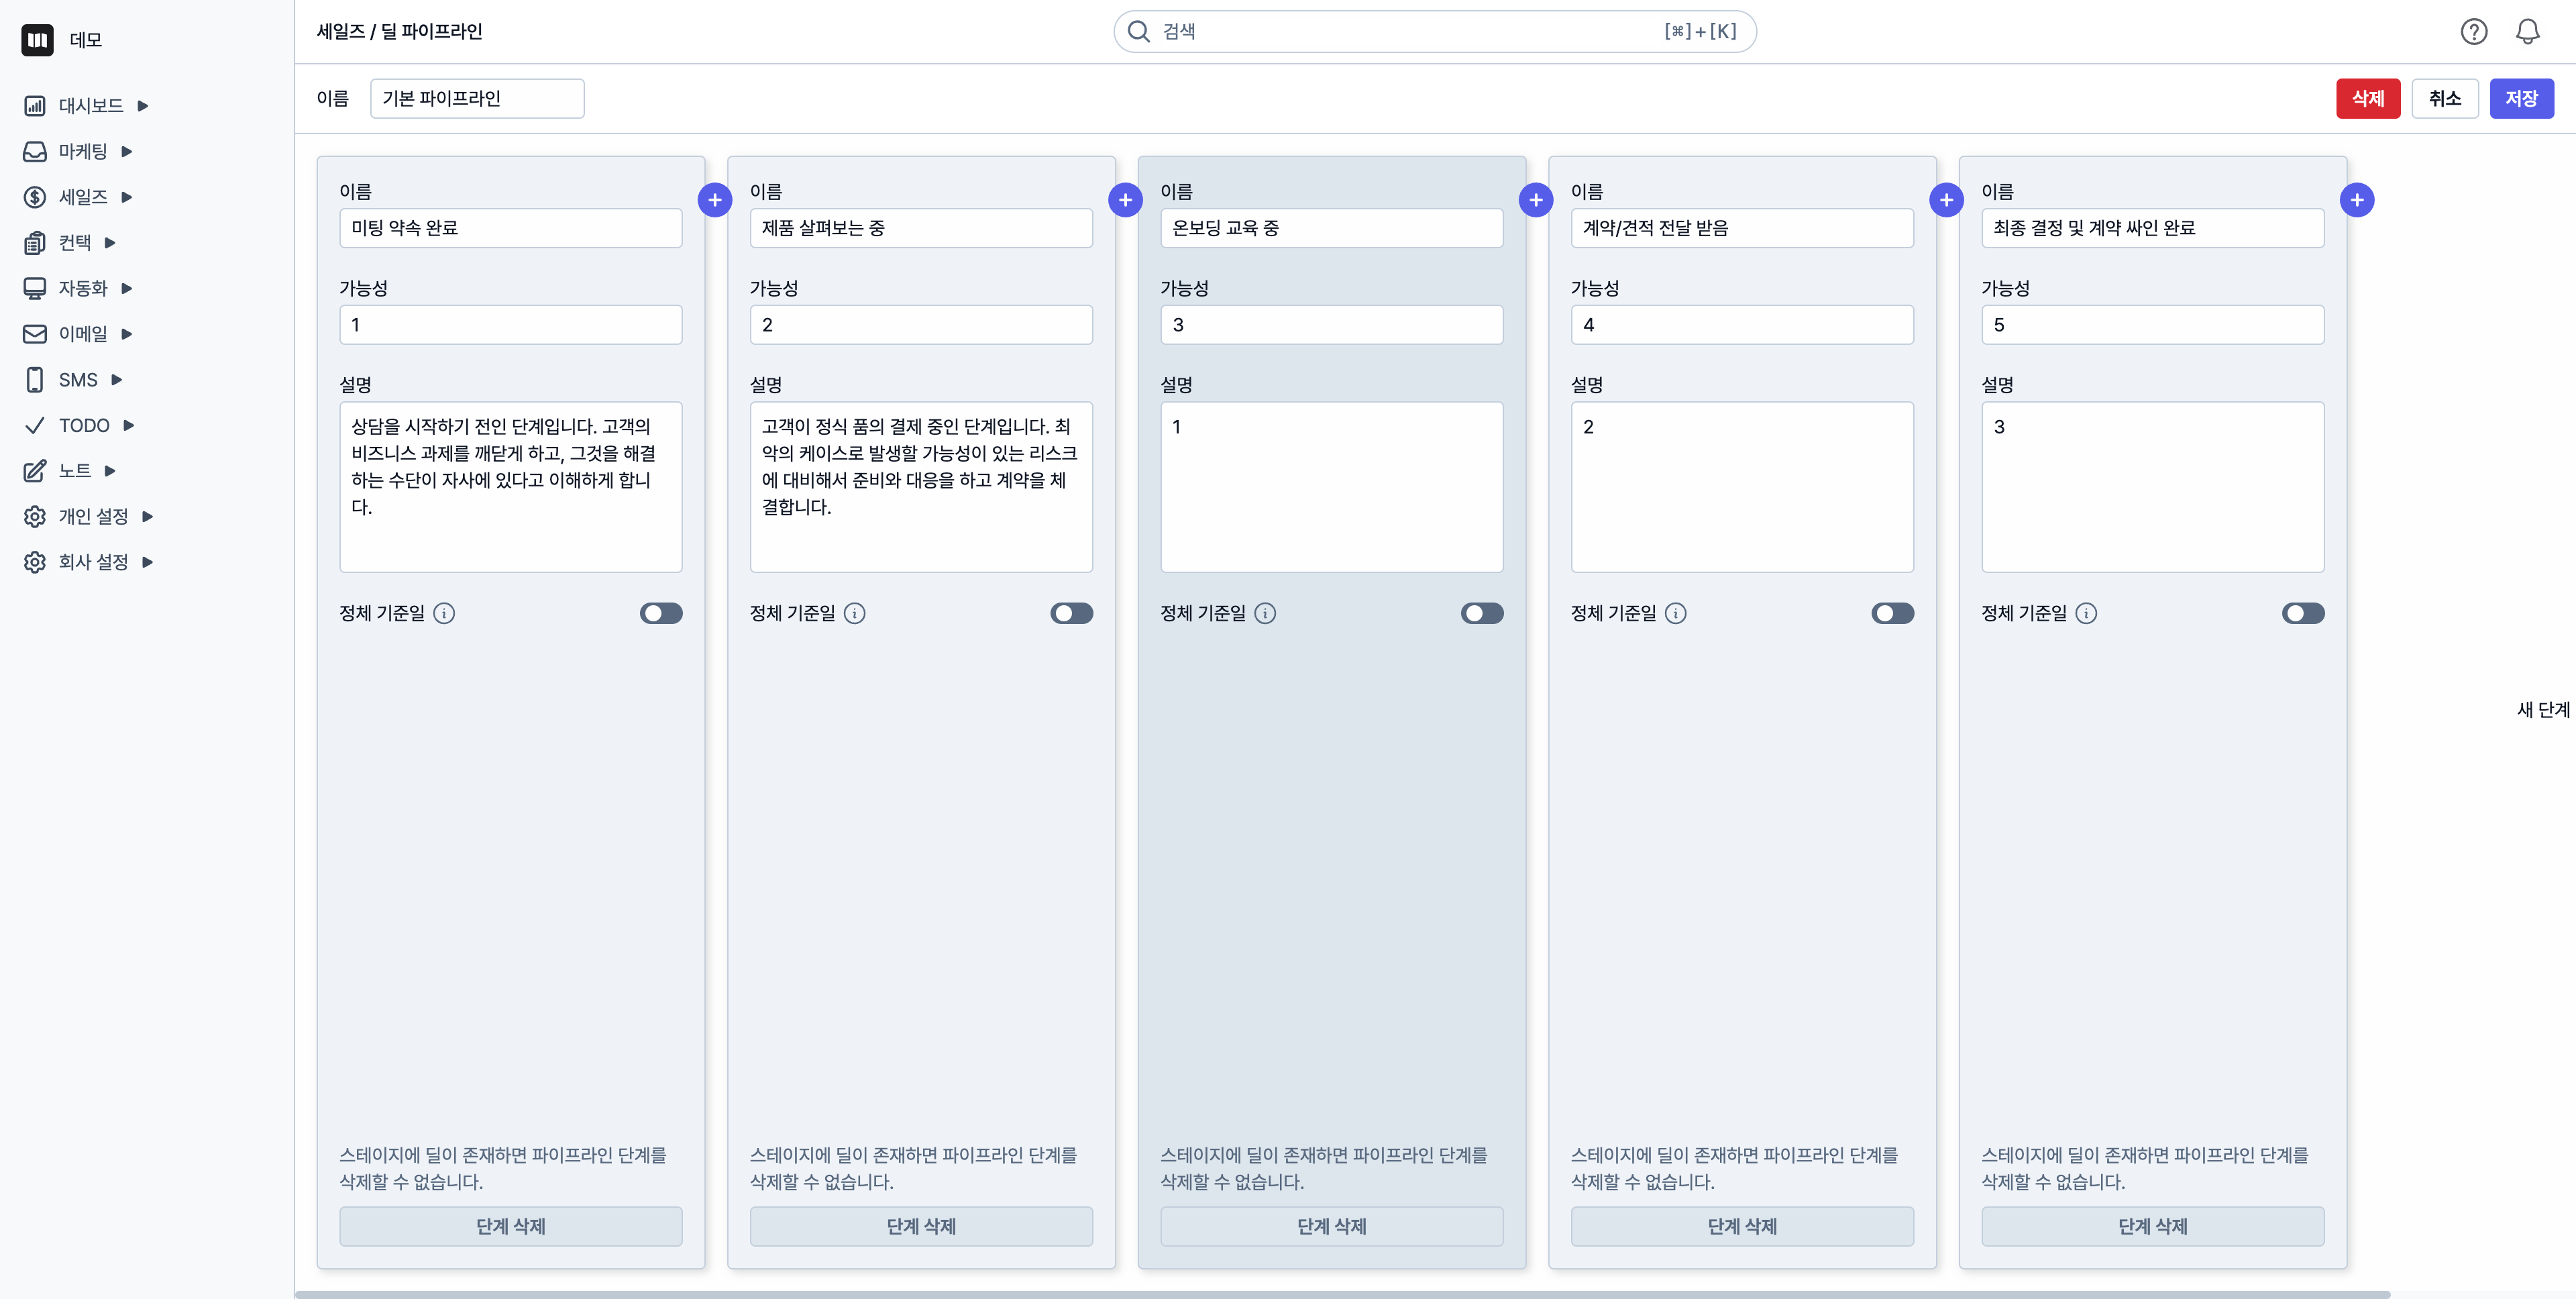Click 단계 삭제 in 최종 결정 card

coord(2153,1226)
